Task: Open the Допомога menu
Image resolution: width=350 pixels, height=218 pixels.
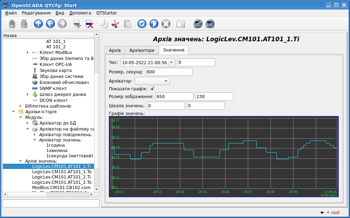Action: pos(80,13)
